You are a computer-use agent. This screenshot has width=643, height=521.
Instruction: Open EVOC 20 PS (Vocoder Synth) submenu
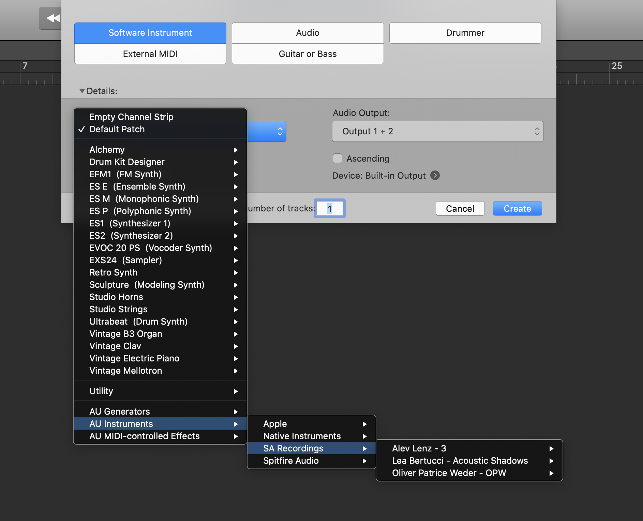pos(160,248)
